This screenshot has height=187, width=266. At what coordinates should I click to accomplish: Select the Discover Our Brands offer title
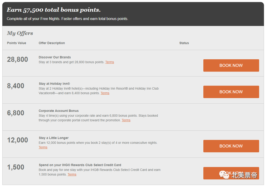(55, 57)
